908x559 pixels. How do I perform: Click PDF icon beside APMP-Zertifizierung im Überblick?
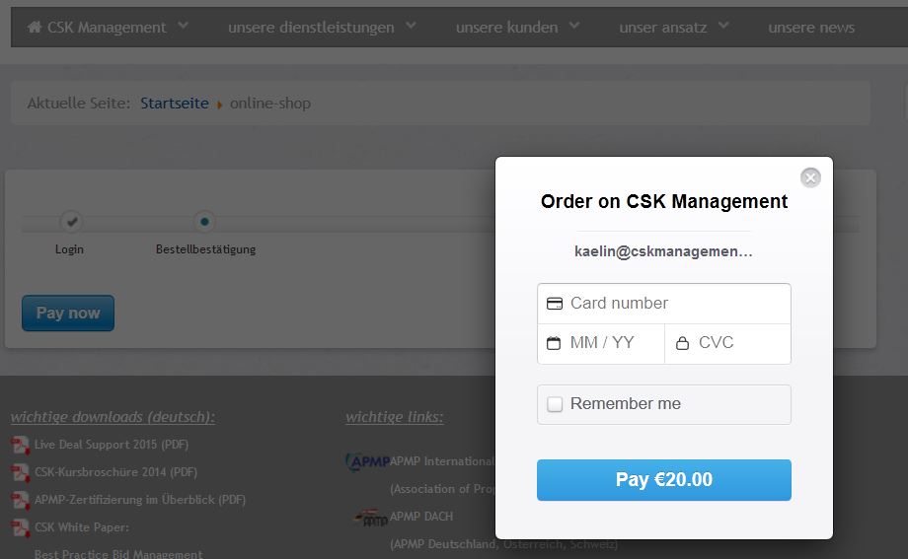tap(20, 500)
